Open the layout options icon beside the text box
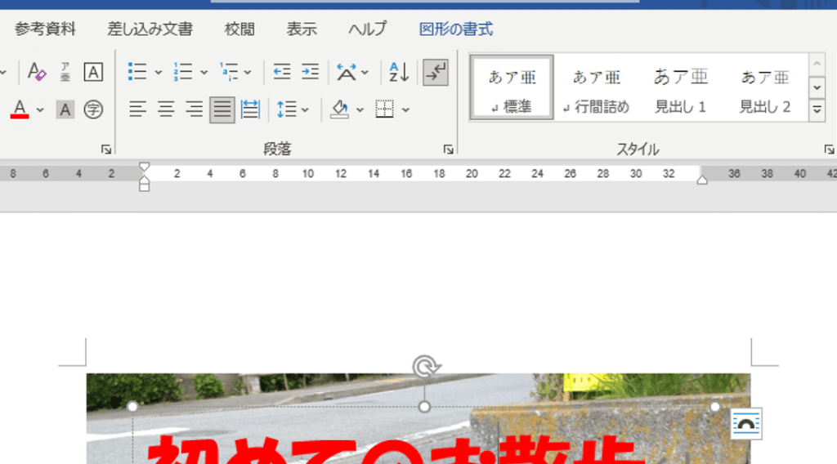This screenshot has width=837, height=464. 746,424
